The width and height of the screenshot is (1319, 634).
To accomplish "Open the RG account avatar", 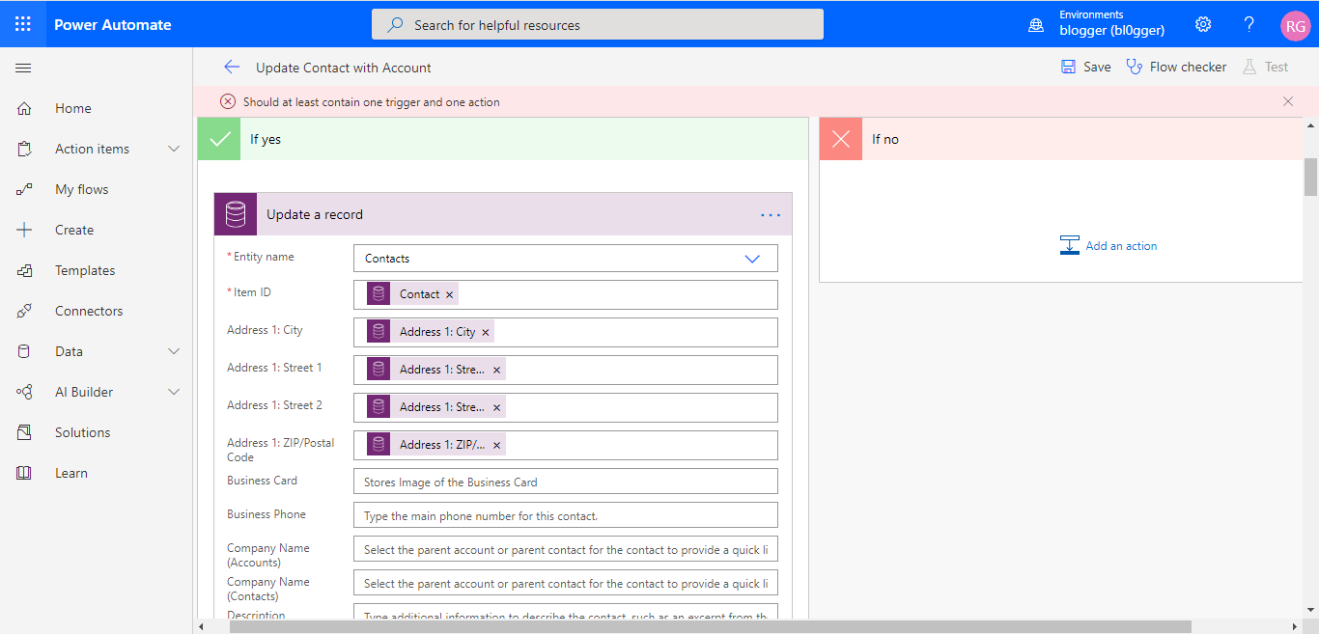I will (x=1295, y=25).
